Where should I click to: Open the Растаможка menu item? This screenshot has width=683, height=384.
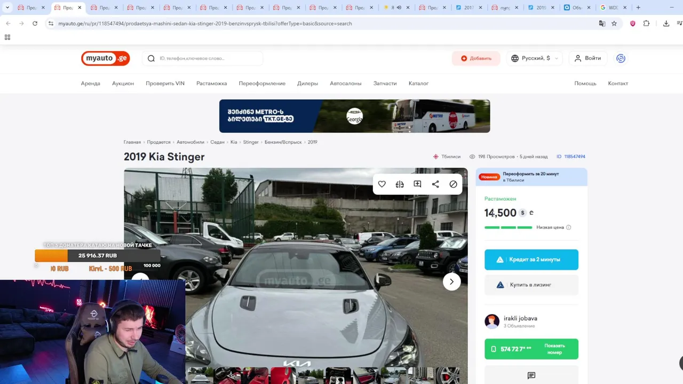coord(211,83)
